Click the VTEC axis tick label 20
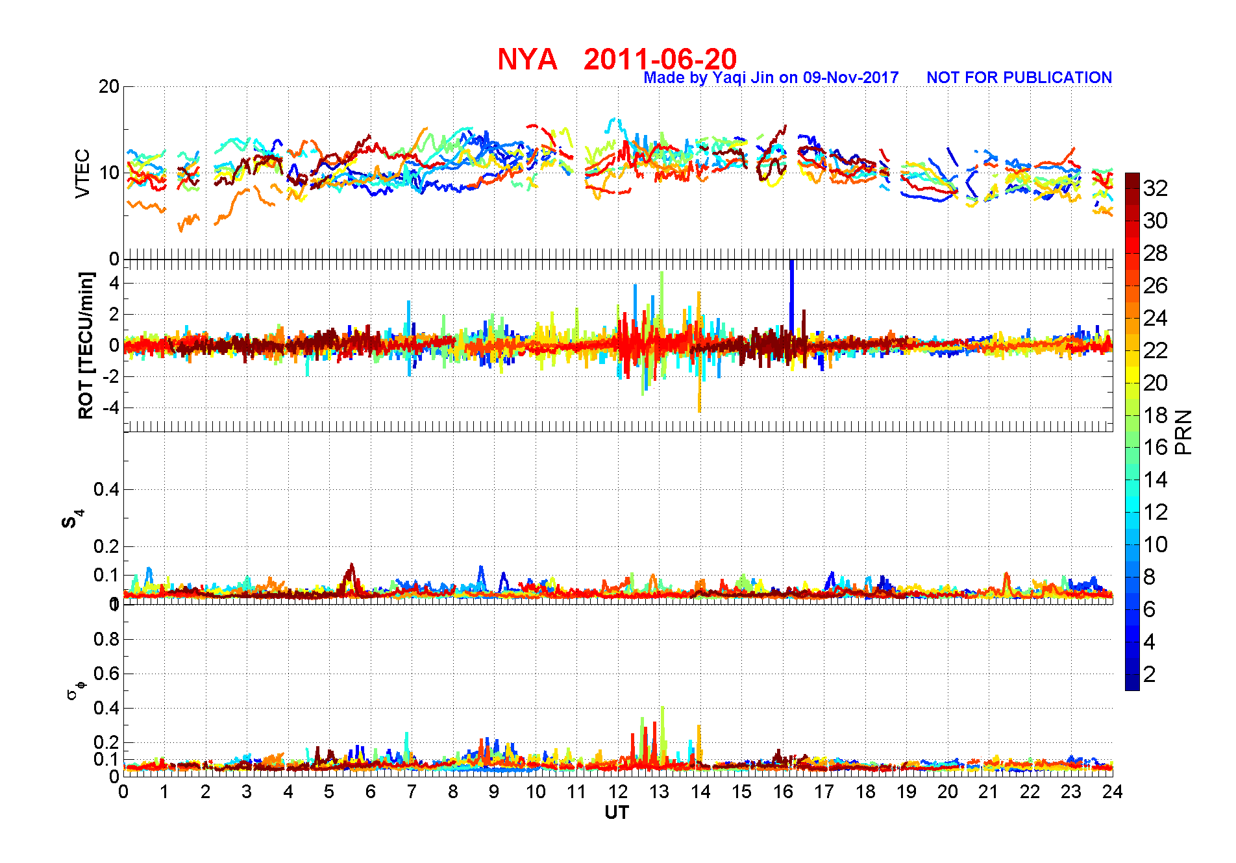The image size is (1236, 863). pos(108,86)
